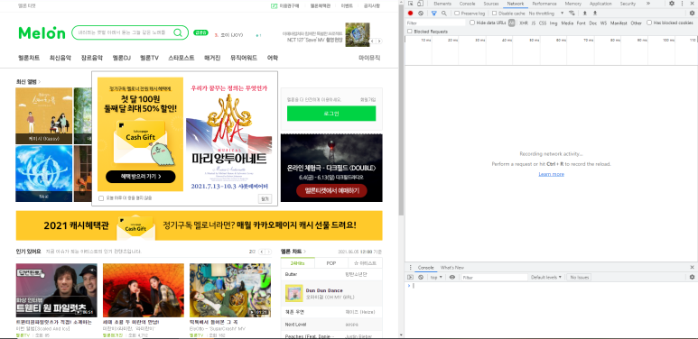Enable Disable cache checkbox
The width and height of the screenshot is (698, 339).
point(494,14)
